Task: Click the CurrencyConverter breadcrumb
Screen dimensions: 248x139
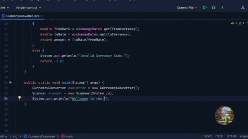Action: (41, 136)
